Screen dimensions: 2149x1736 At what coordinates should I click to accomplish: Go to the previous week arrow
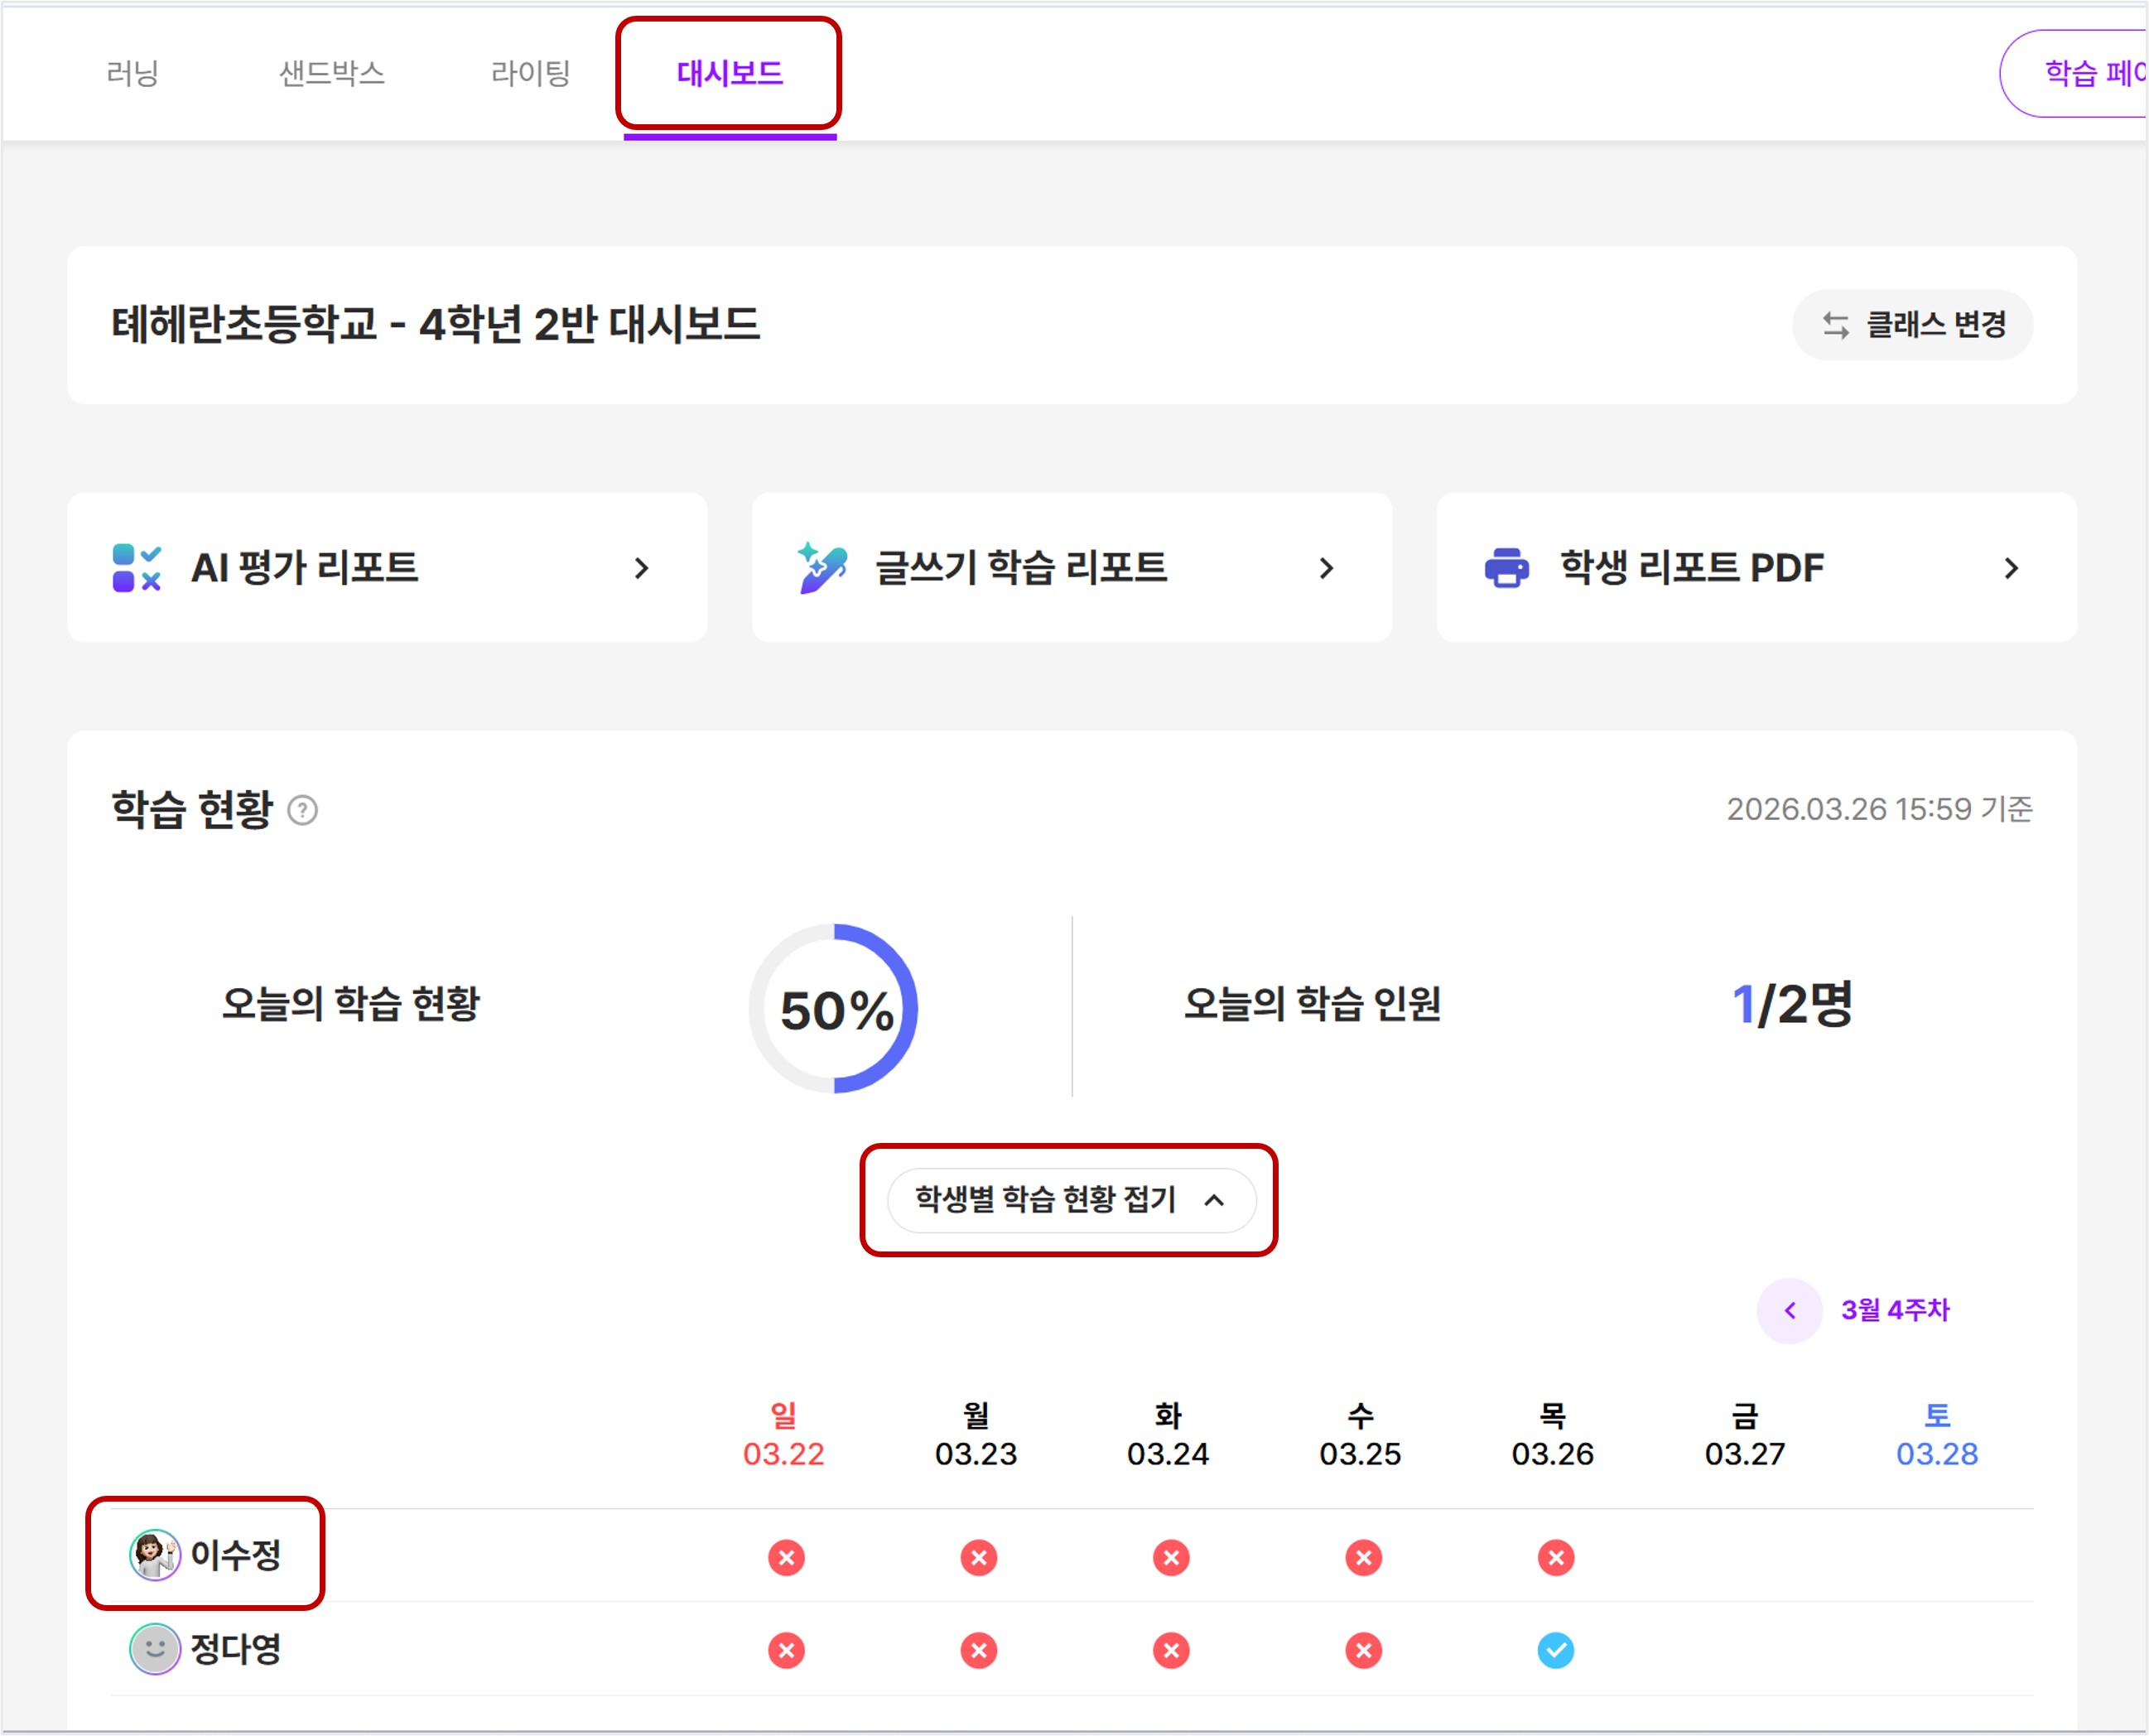[x=1789, y=1310]
